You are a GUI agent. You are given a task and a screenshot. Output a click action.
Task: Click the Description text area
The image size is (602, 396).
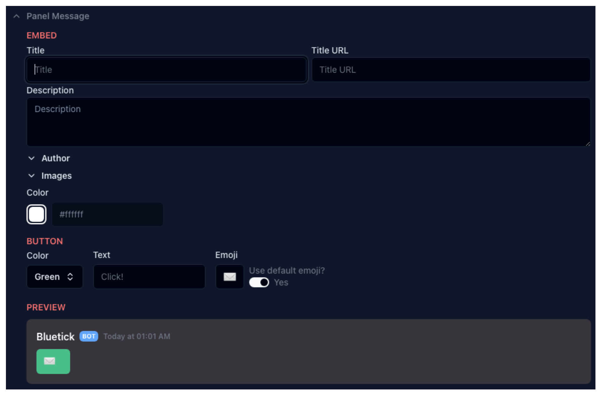pyautogui.click(x=308, y=122)
